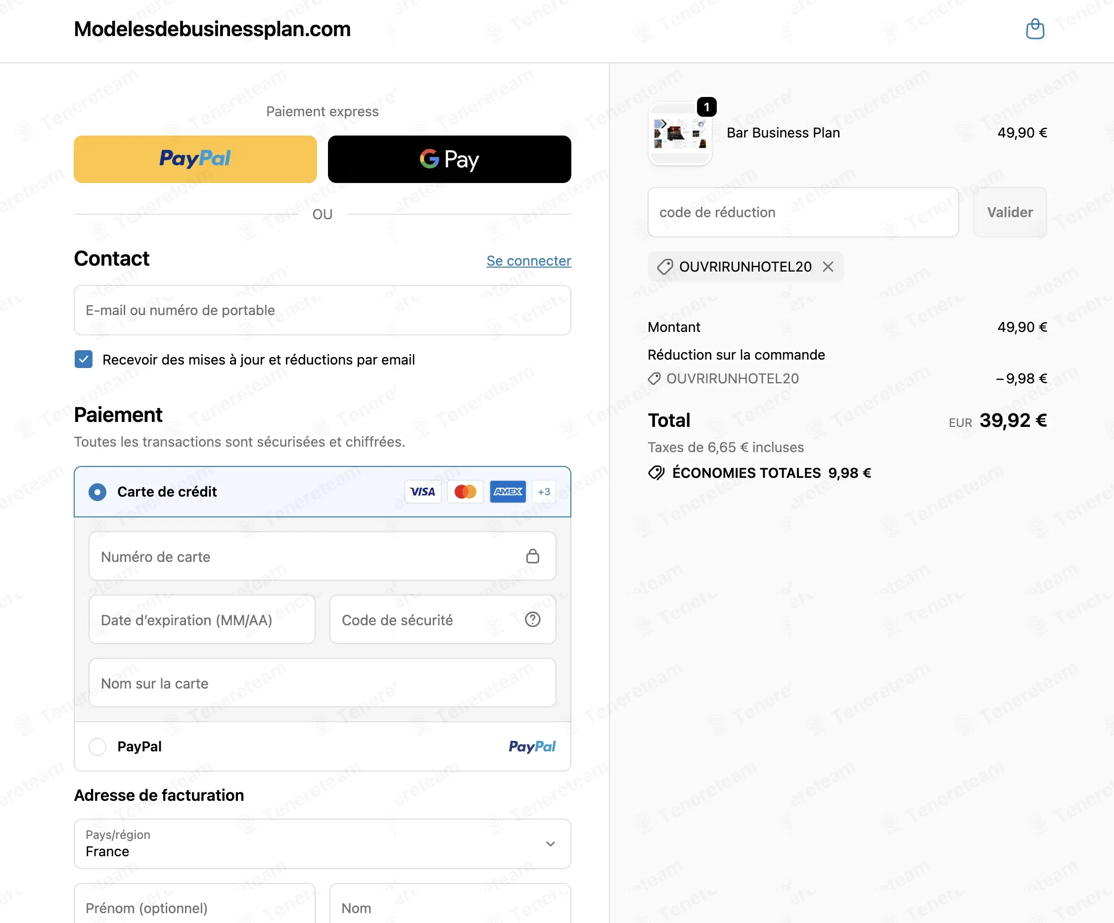Uncheck the email updates and discounts checkbox
Image resolution: width=1114 pixels, height=923 pixels.
click(83, 359)
